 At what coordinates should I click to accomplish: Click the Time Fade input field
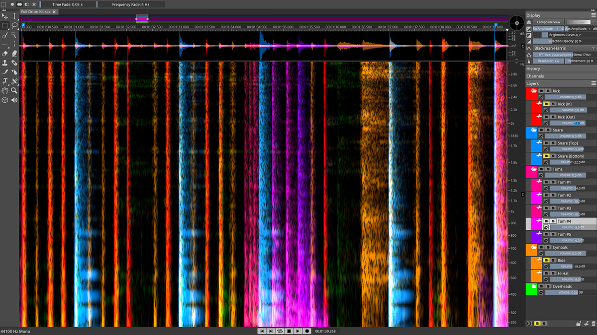(68, 4)
